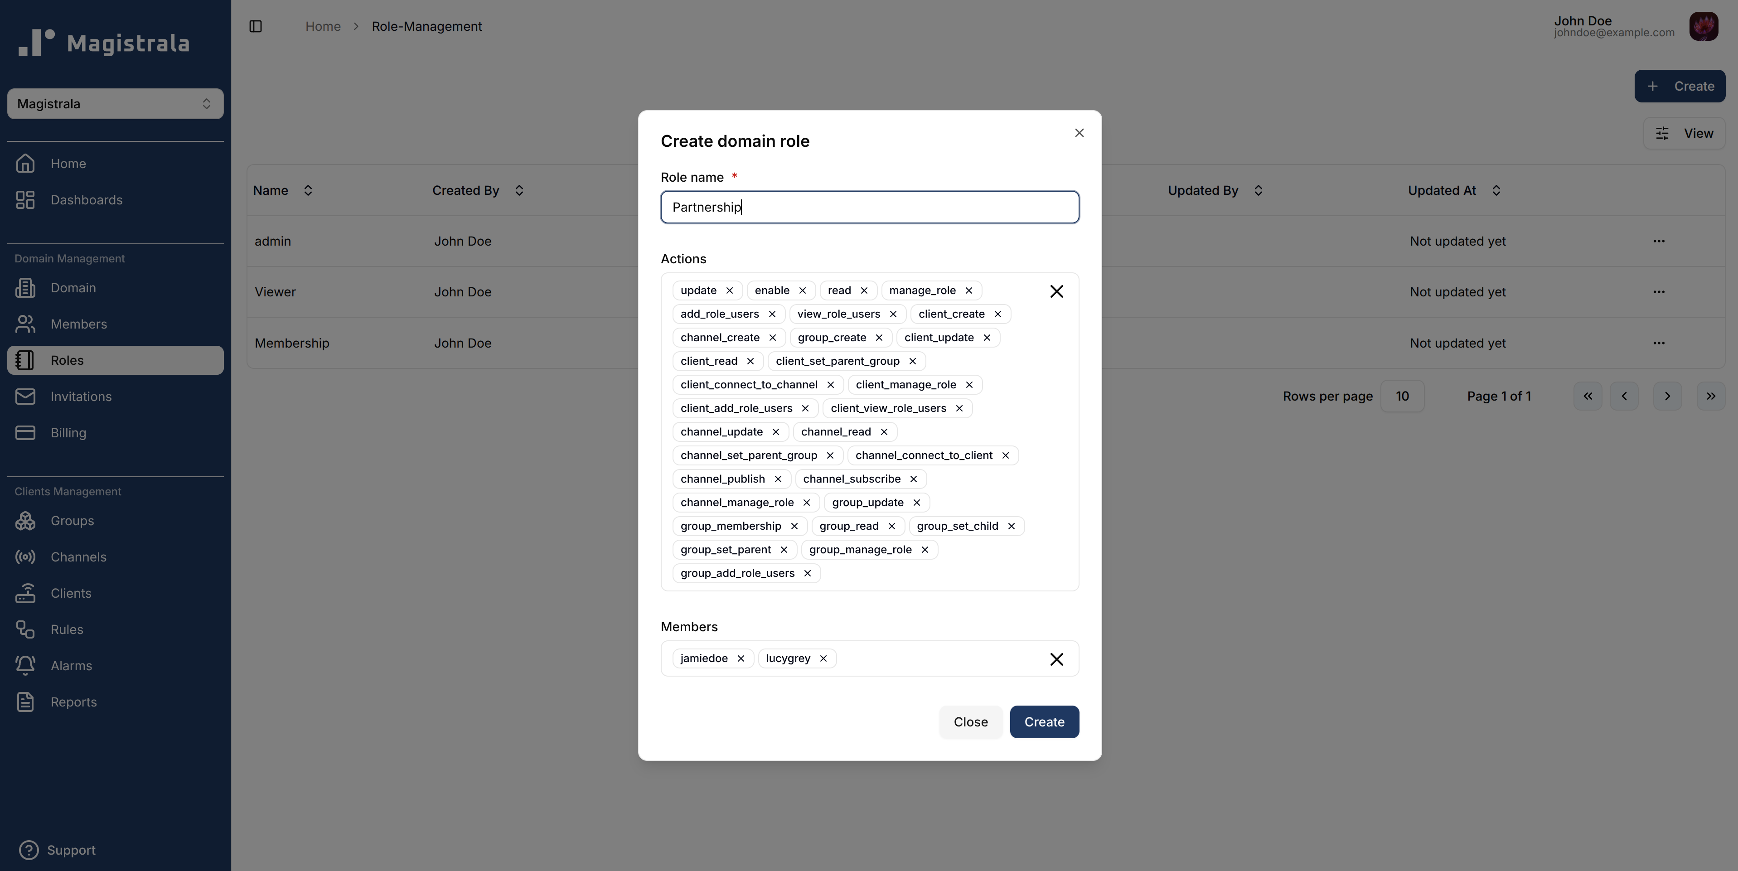Open the actions menu for the admin role
This screenshot has width=1738, height=871.
(x=1660, y=241)
